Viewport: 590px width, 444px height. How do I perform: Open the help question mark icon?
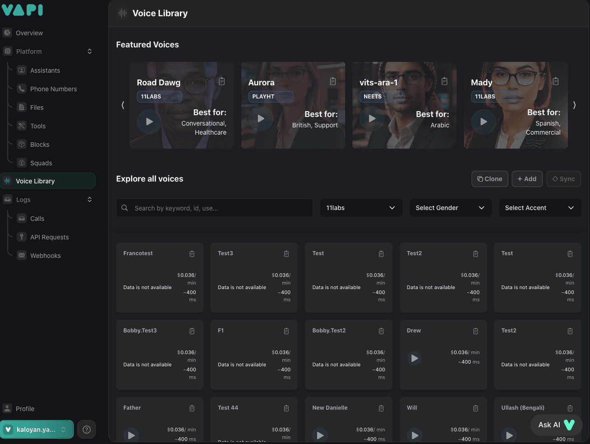click(x=87, y=430)
